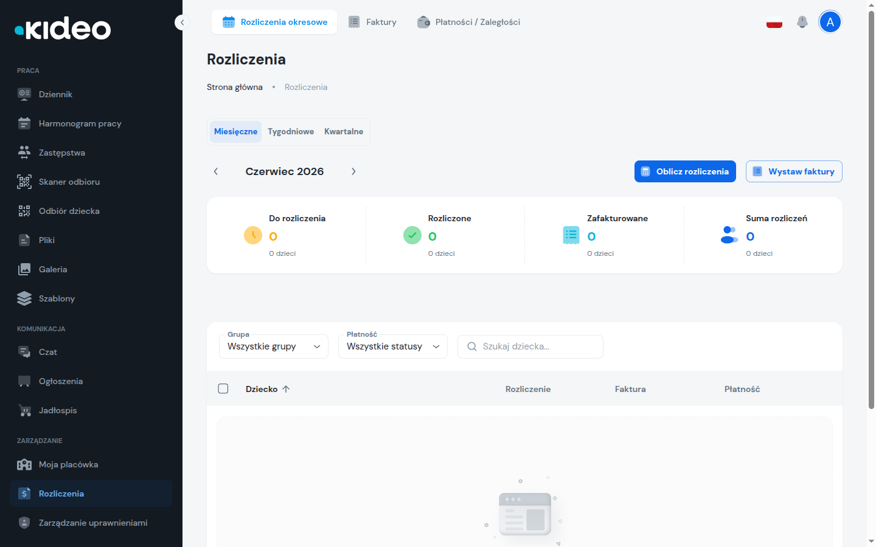Open Szablony layers icon in sidebar
Viewport: 876px width, 547px height.
(x=24, y=298)
